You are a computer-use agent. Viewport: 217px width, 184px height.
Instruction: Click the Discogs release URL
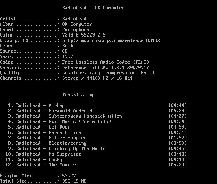(x=111, y=41)
